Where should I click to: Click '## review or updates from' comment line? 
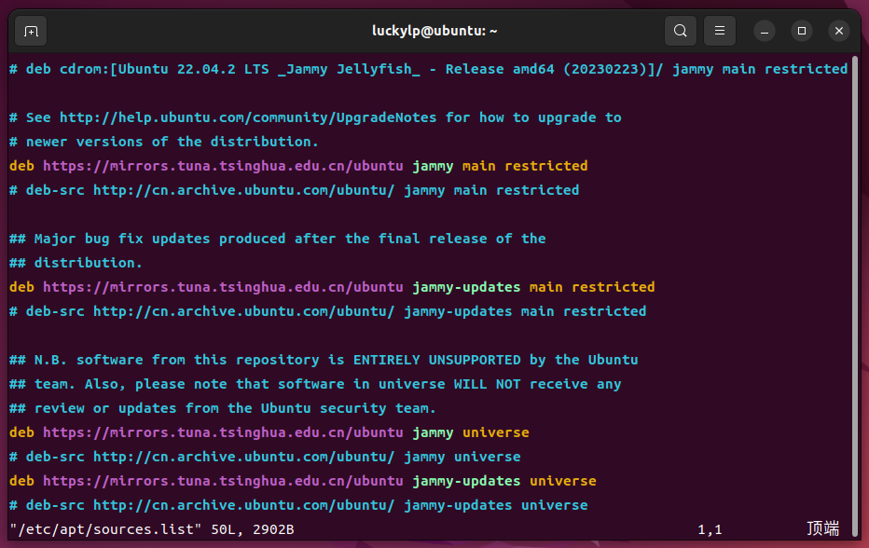point(223,408)
